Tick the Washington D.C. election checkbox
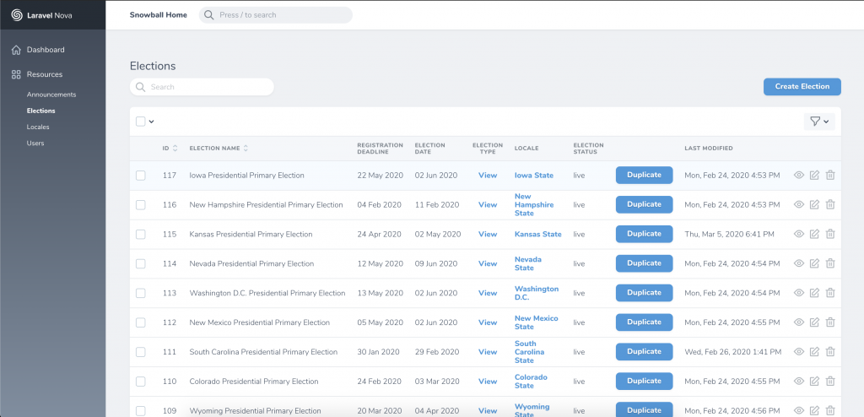Viewport: 864px width, 417px height. click(141, 293)
